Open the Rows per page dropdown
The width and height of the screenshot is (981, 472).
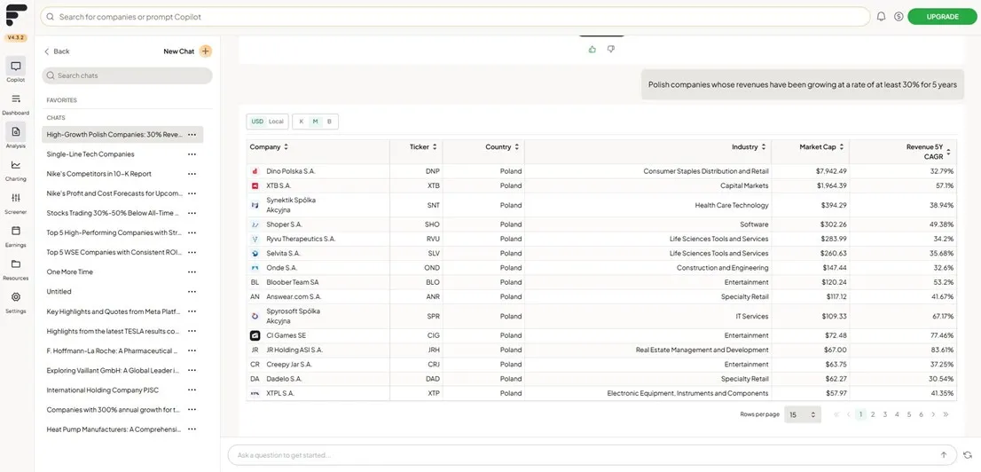(803, 414)
